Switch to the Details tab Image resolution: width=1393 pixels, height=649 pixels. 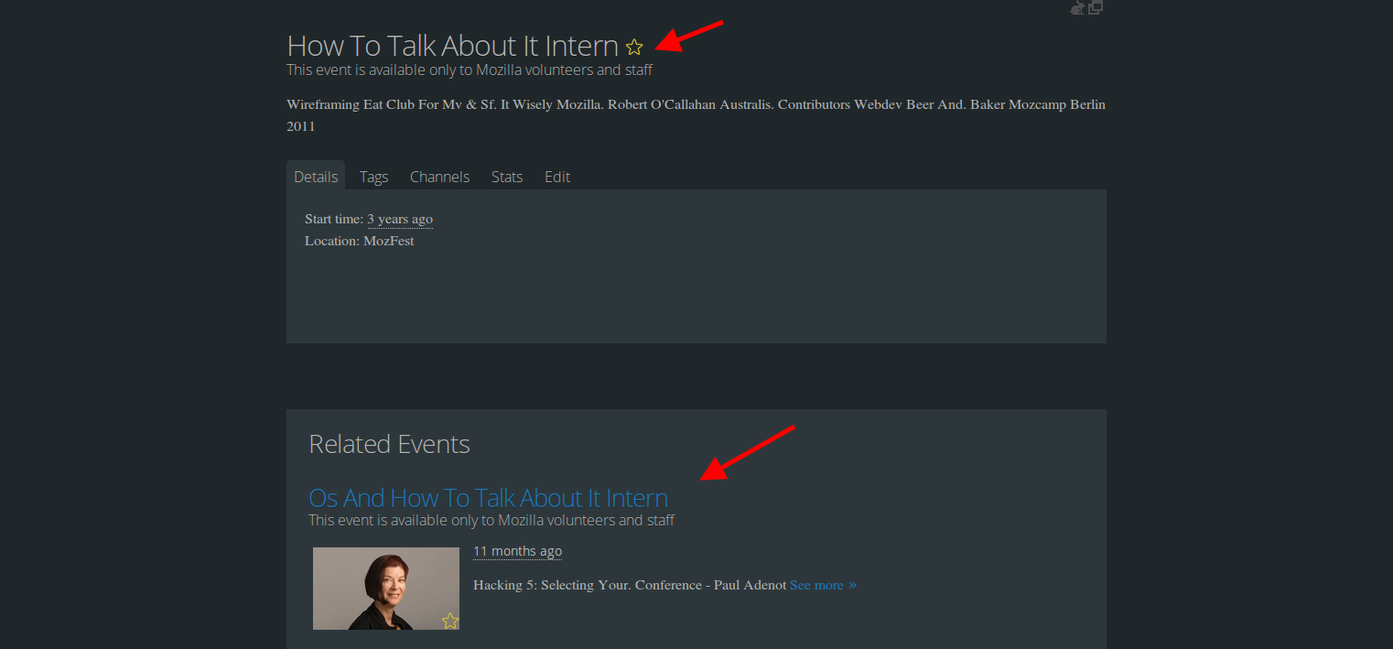(x=316, y=177)
